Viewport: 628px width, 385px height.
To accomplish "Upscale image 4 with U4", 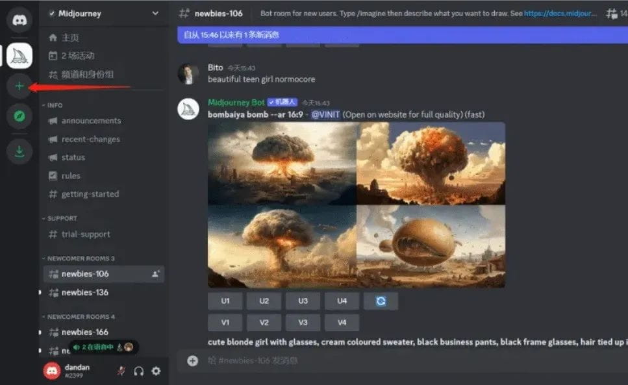I will (342, 301).
